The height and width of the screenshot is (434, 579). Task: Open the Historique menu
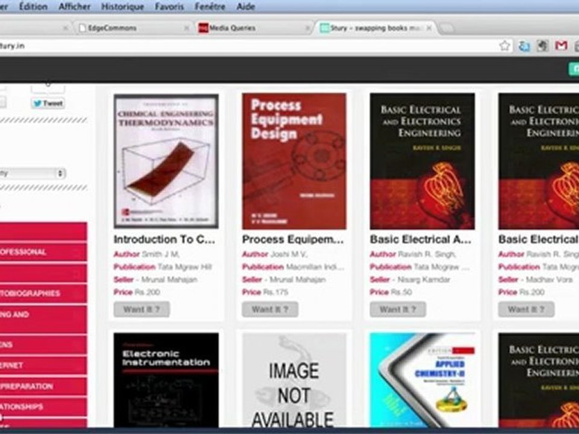click(122, 6)
